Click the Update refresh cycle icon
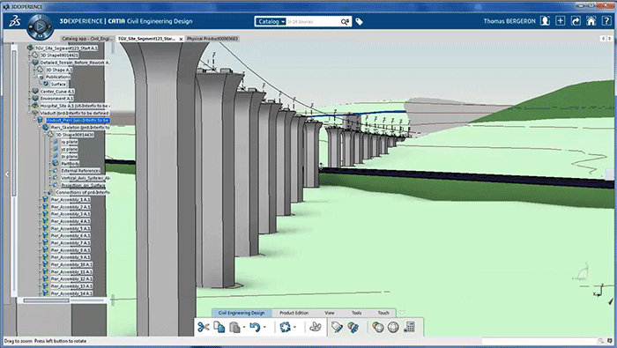The width and height of the screenshot is (617, 348). pyautogui.click(x=286, y=327)
